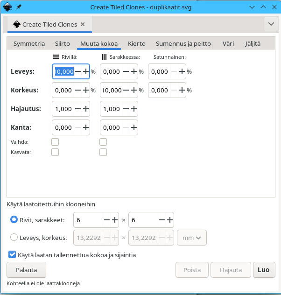
Task: Click the Palauta button
Action: pos(26,270)
